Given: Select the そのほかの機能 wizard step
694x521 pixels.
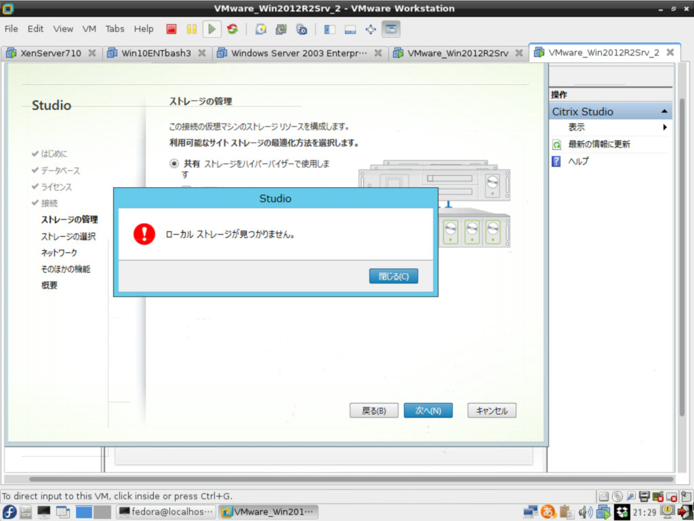Looking at the screenshot, I should (66, 269).
